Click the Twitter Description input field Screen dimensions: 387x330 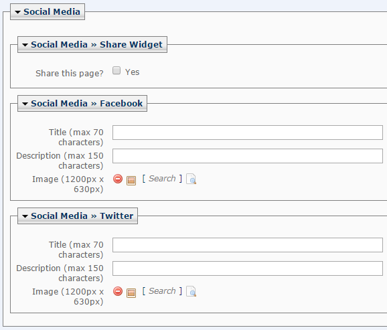248,268
